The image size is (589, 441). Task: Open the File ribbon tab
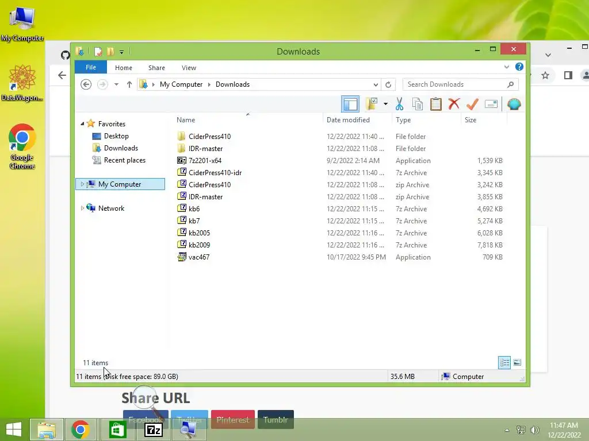91,68
